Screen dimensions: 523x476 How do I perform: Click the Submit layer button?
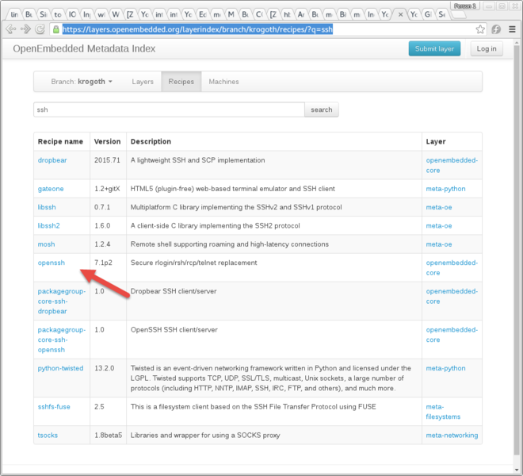coord(434,48)
